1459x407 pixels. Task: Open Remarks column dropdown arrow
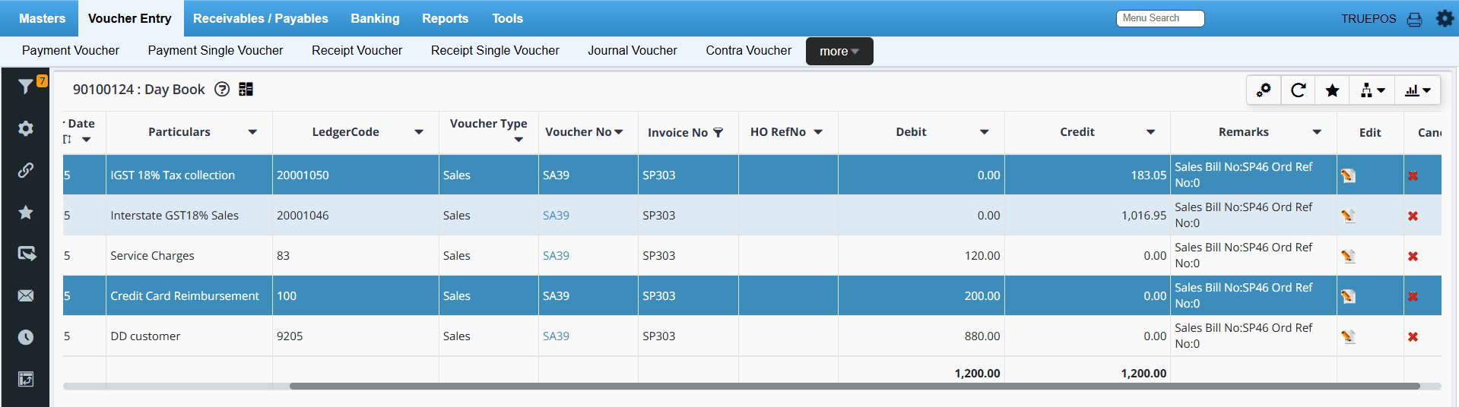pyautogui.click(x=1317, y=132)
